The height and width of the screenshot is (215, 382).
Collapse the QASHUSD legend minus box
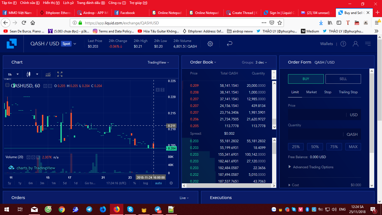click(x=8, y=85)
